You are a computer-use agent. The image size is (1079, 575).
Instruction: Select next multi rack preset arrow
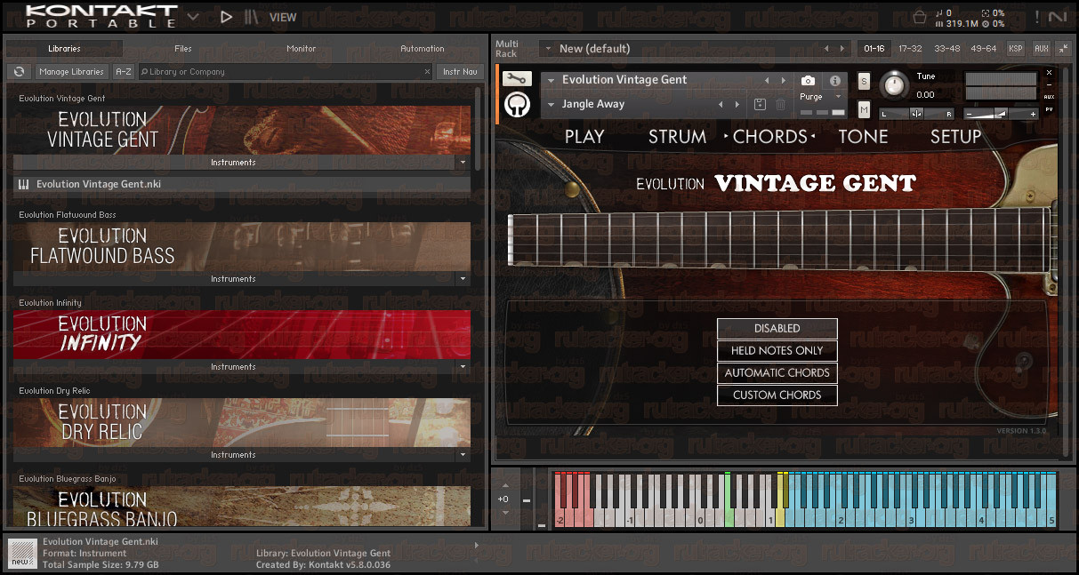pos(843,49)
